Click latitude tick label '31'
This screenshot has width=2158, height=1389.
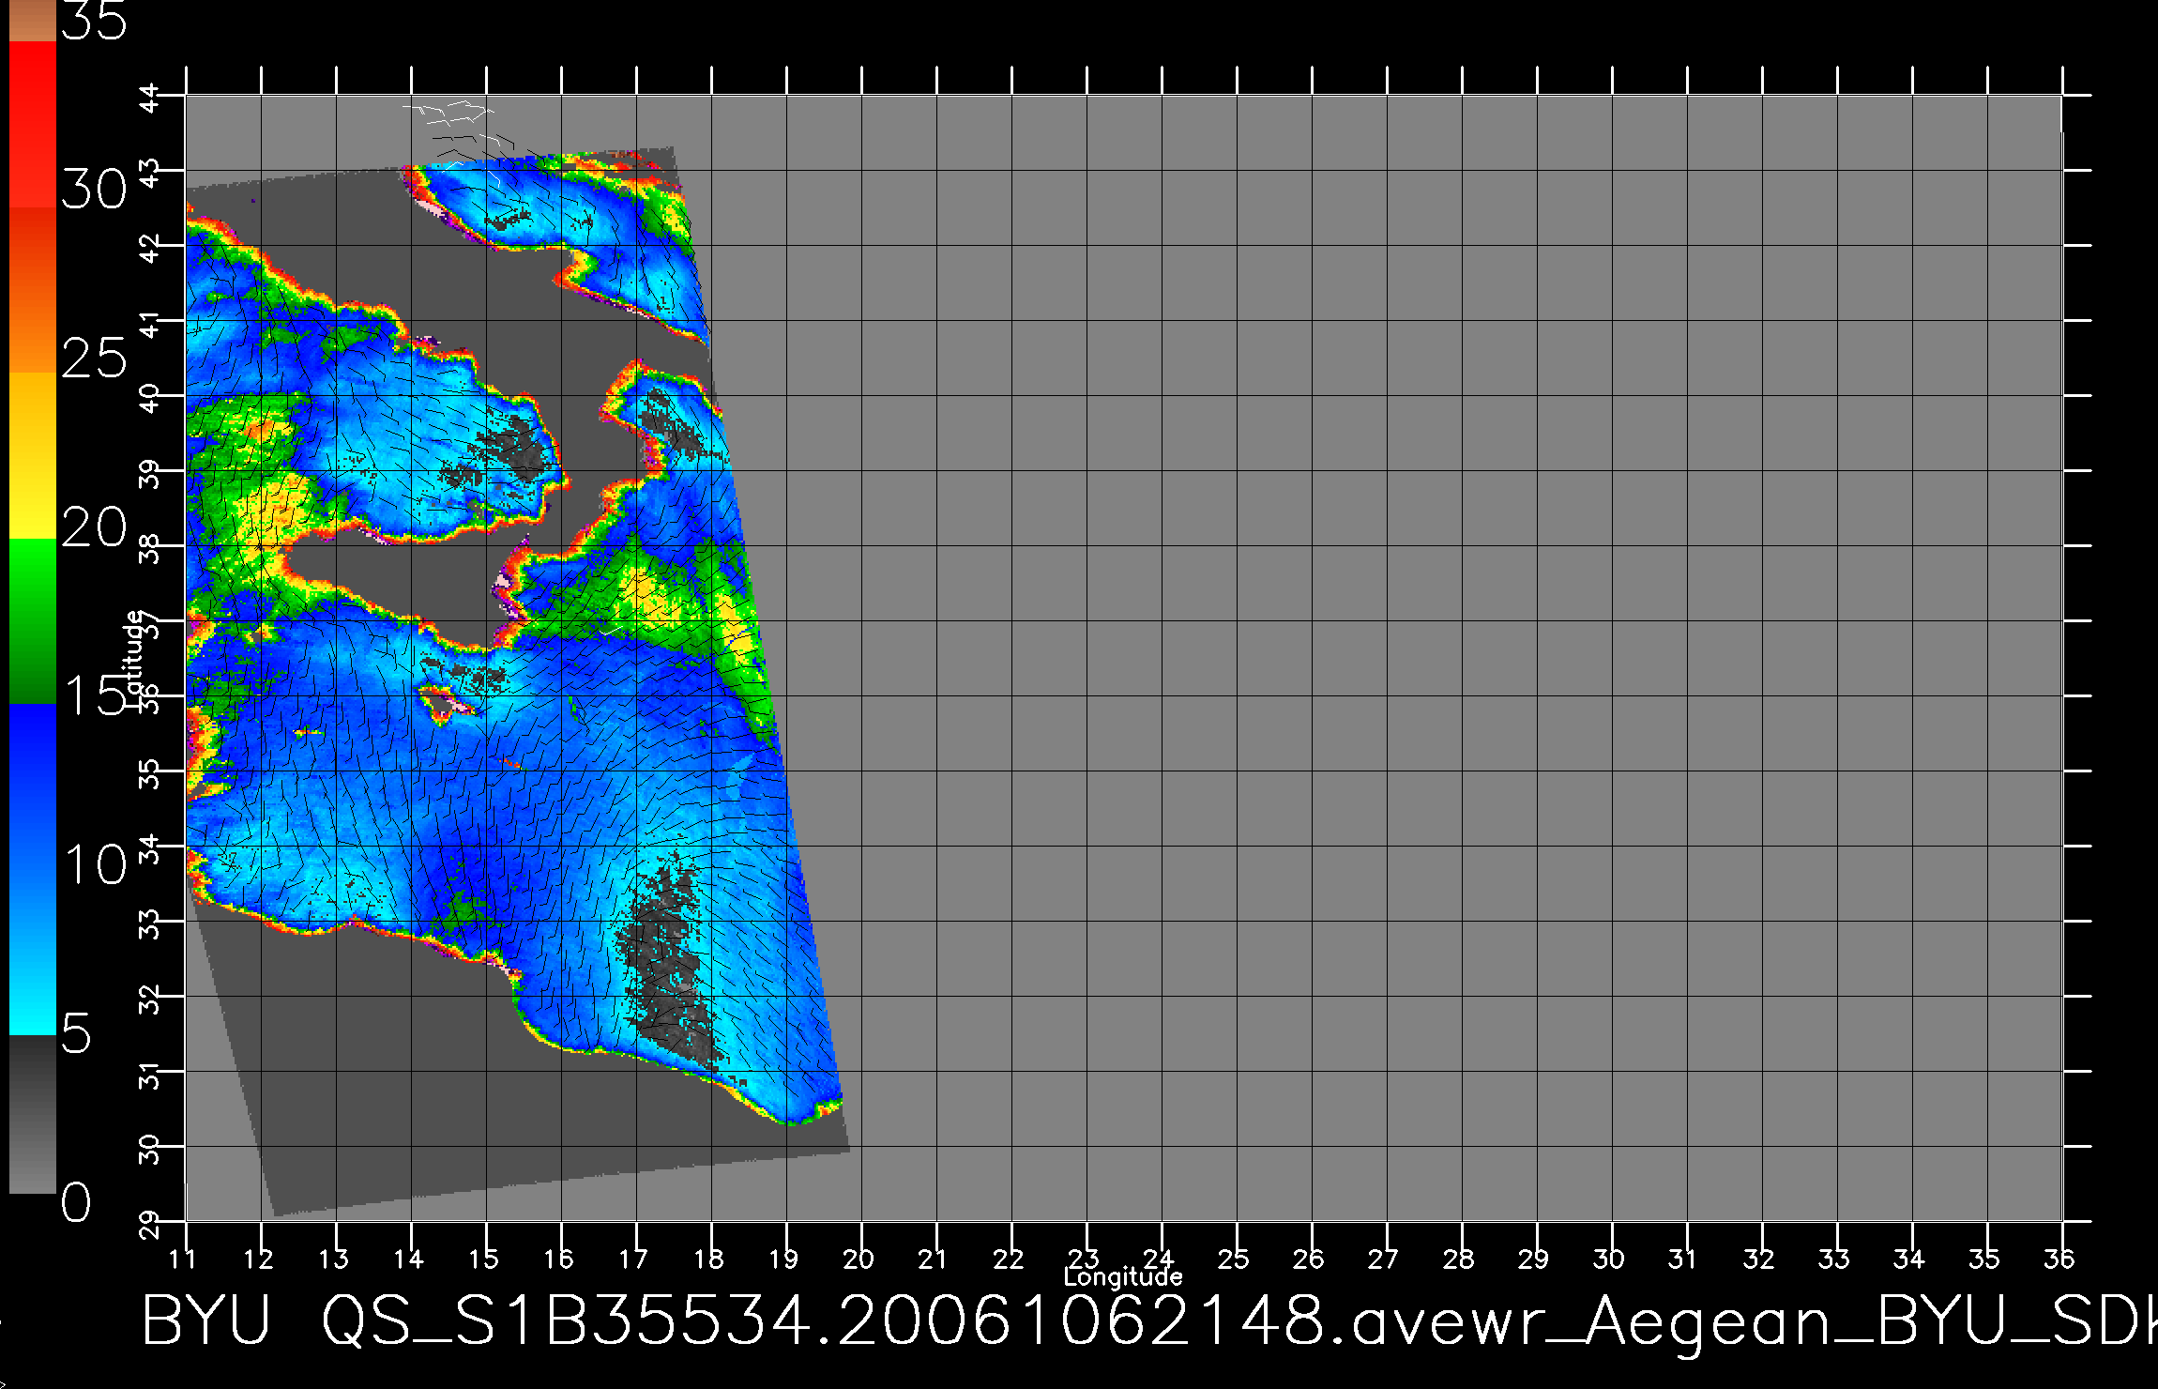click(x=150, y=1075)
